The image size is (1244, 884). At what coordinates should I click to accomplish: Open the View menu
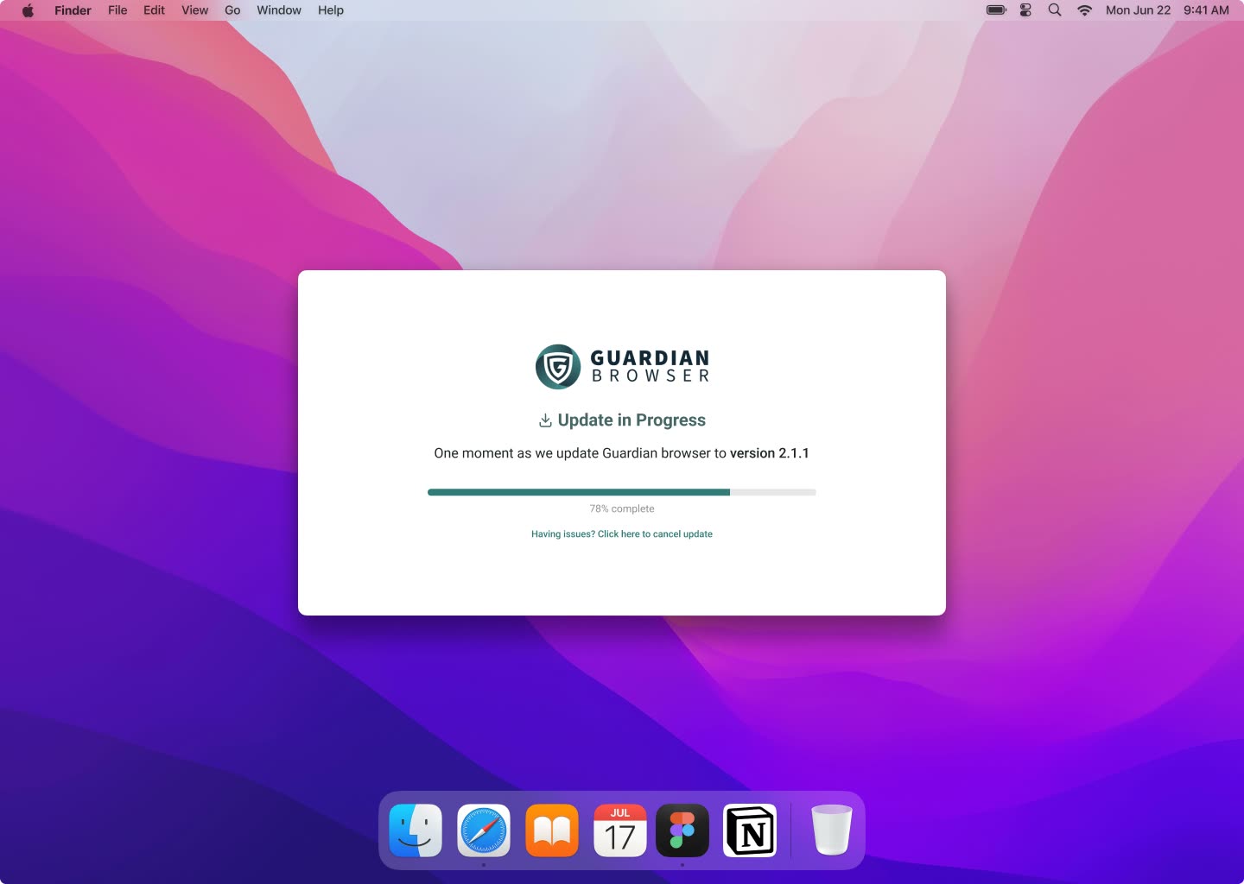(x=194, y=10)
